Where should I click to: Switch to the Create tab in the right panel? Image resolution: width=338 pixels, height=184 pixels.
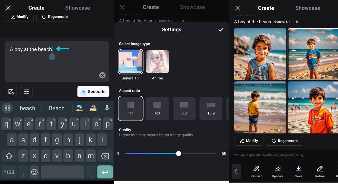coord(266,8)
